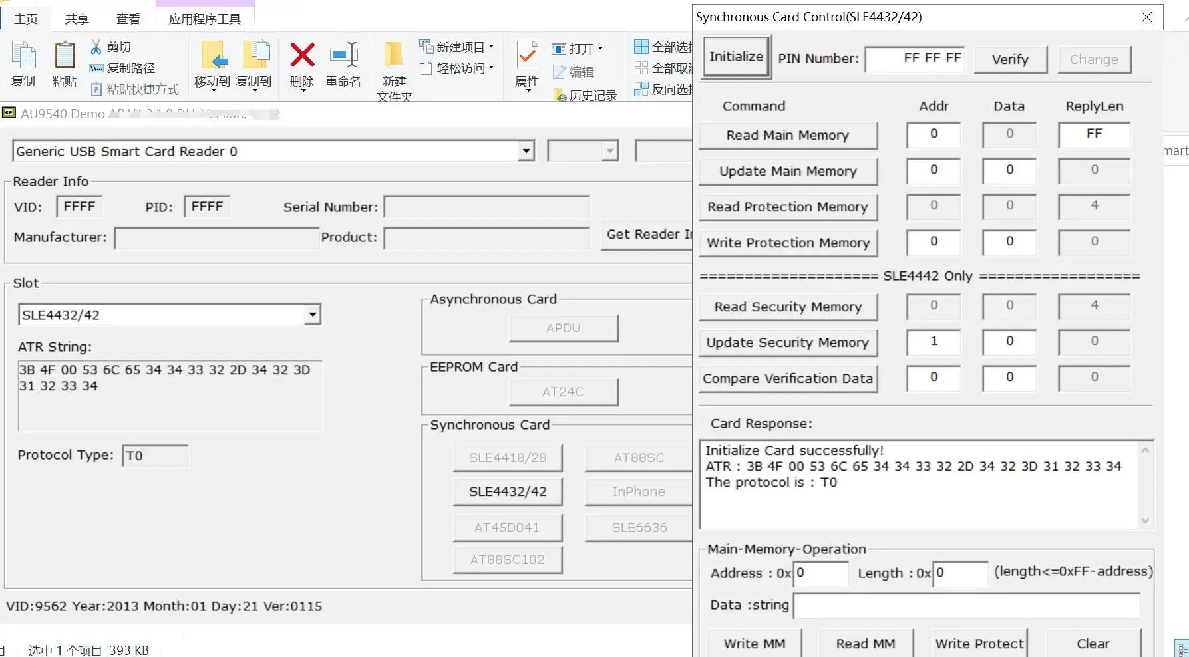1189x657 pixels.
Task: Click the 粘贴 (Paste) icon
Action: [64, 65]
